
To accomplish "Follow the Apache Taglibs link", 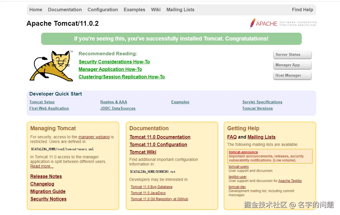I will [290, 181].
